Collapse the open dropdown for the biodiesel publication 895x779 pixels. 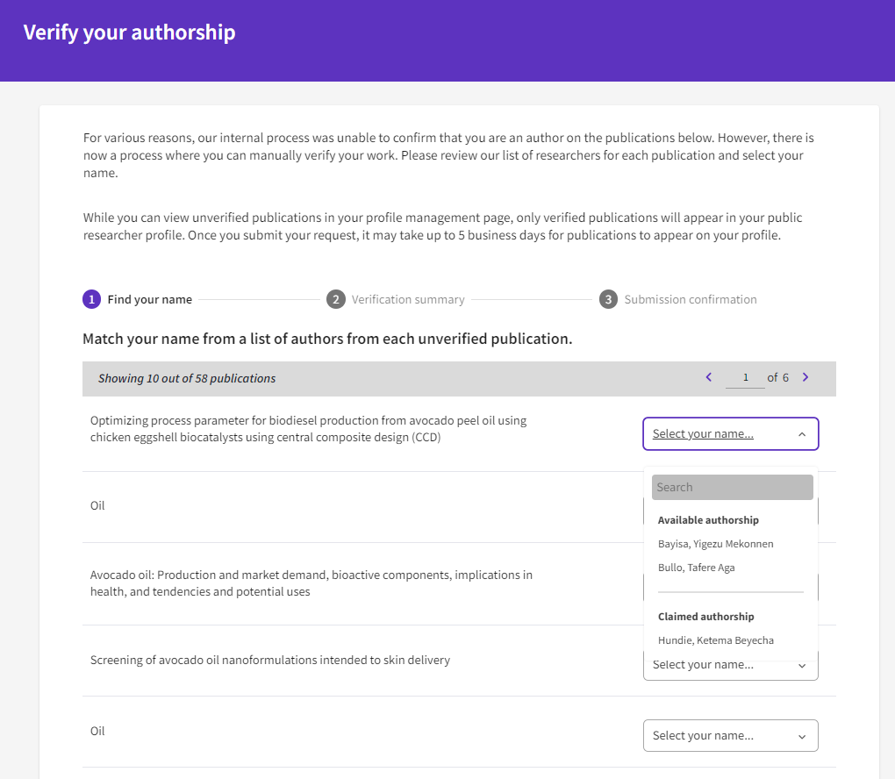pos(730,432)
